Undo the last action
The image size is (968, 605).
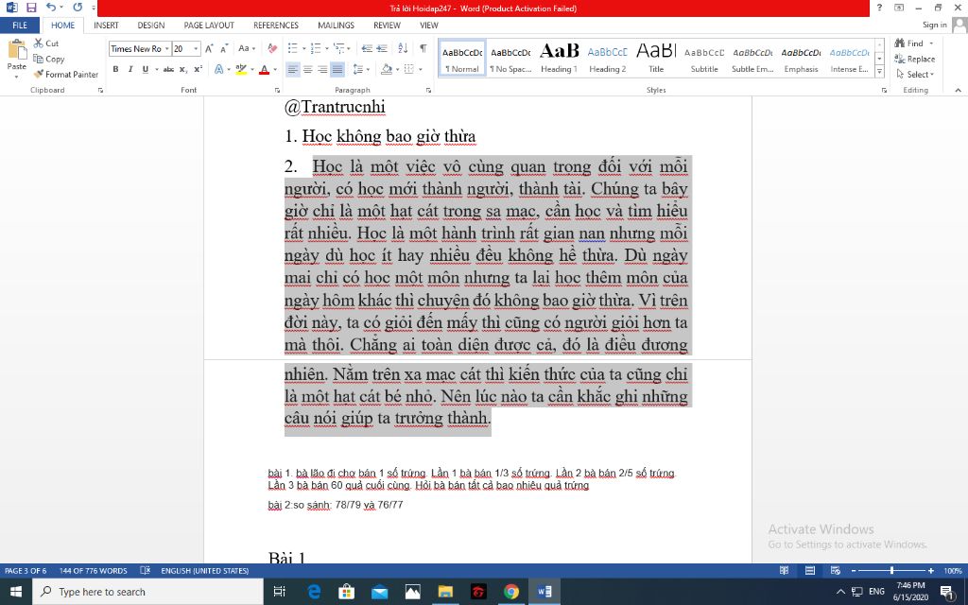[x=51, y=8]
